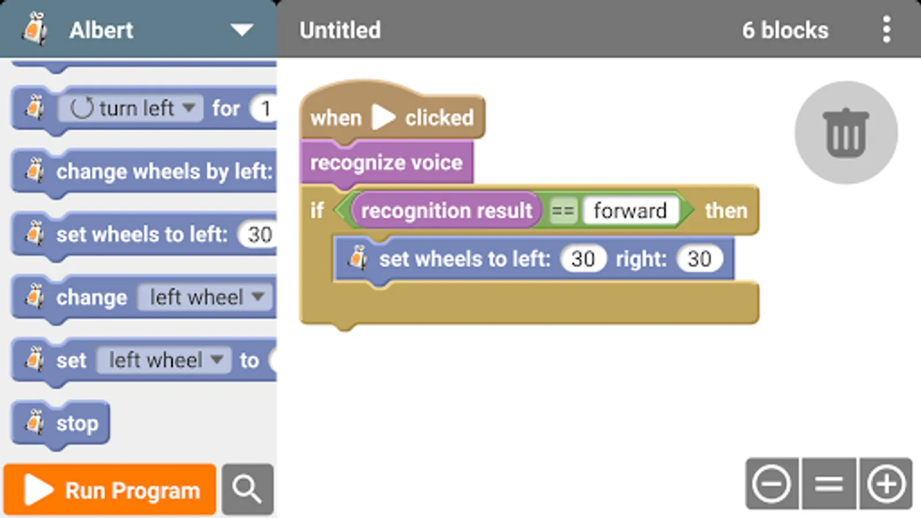Click the == operator in the condition
This screenshot has width=921, height=518.
click(x=562, y=211)
